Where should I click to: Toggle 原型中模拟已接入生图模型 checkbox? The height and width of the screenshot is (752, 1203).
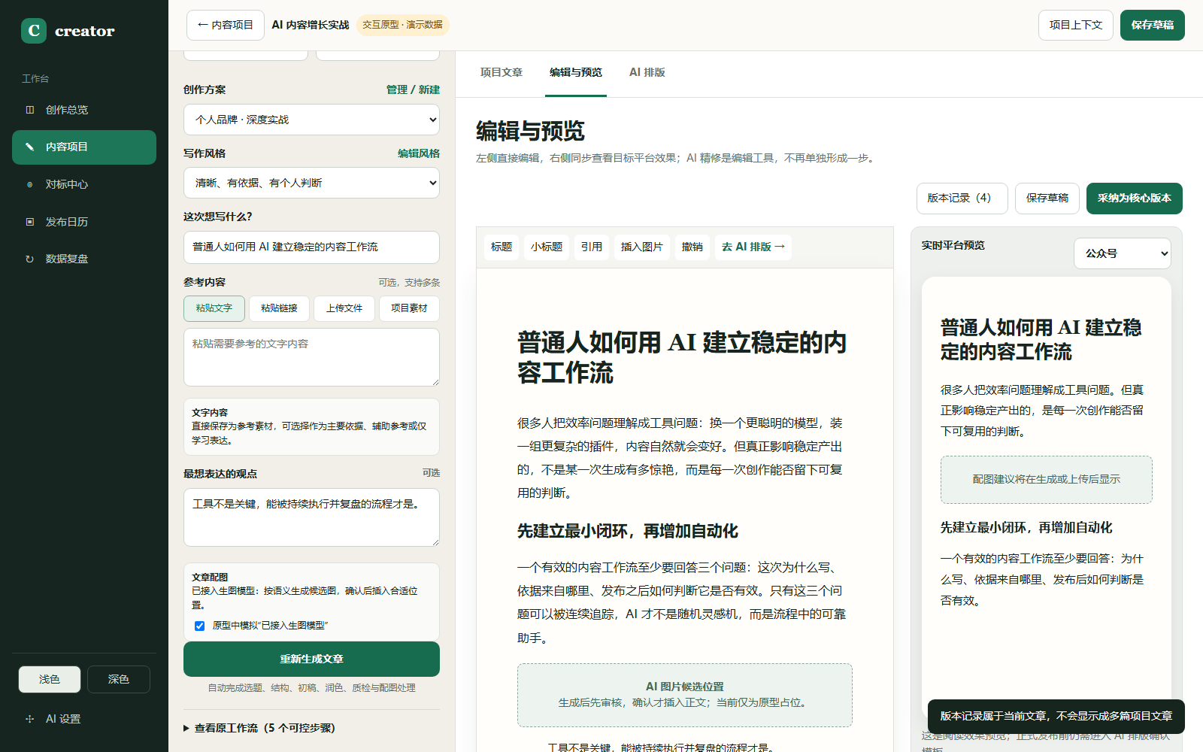pyautogui.click(x=199, y=626)
